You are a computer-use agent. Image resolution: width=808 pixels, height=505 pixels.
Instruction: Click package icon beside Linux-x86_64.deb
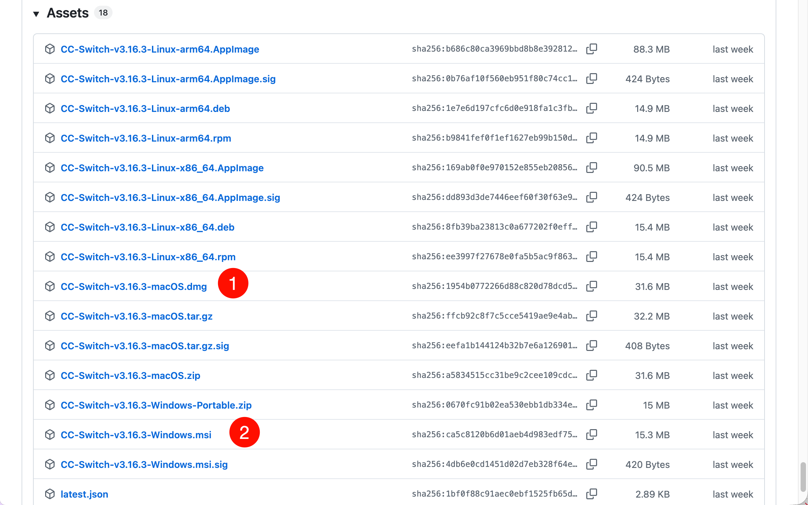pyautogui.click(x=50, y=227)
